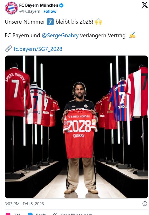Click the 3:03 PM Feb 5, 2026 timestamp
The image size is (149, 215).
(24, 204)
